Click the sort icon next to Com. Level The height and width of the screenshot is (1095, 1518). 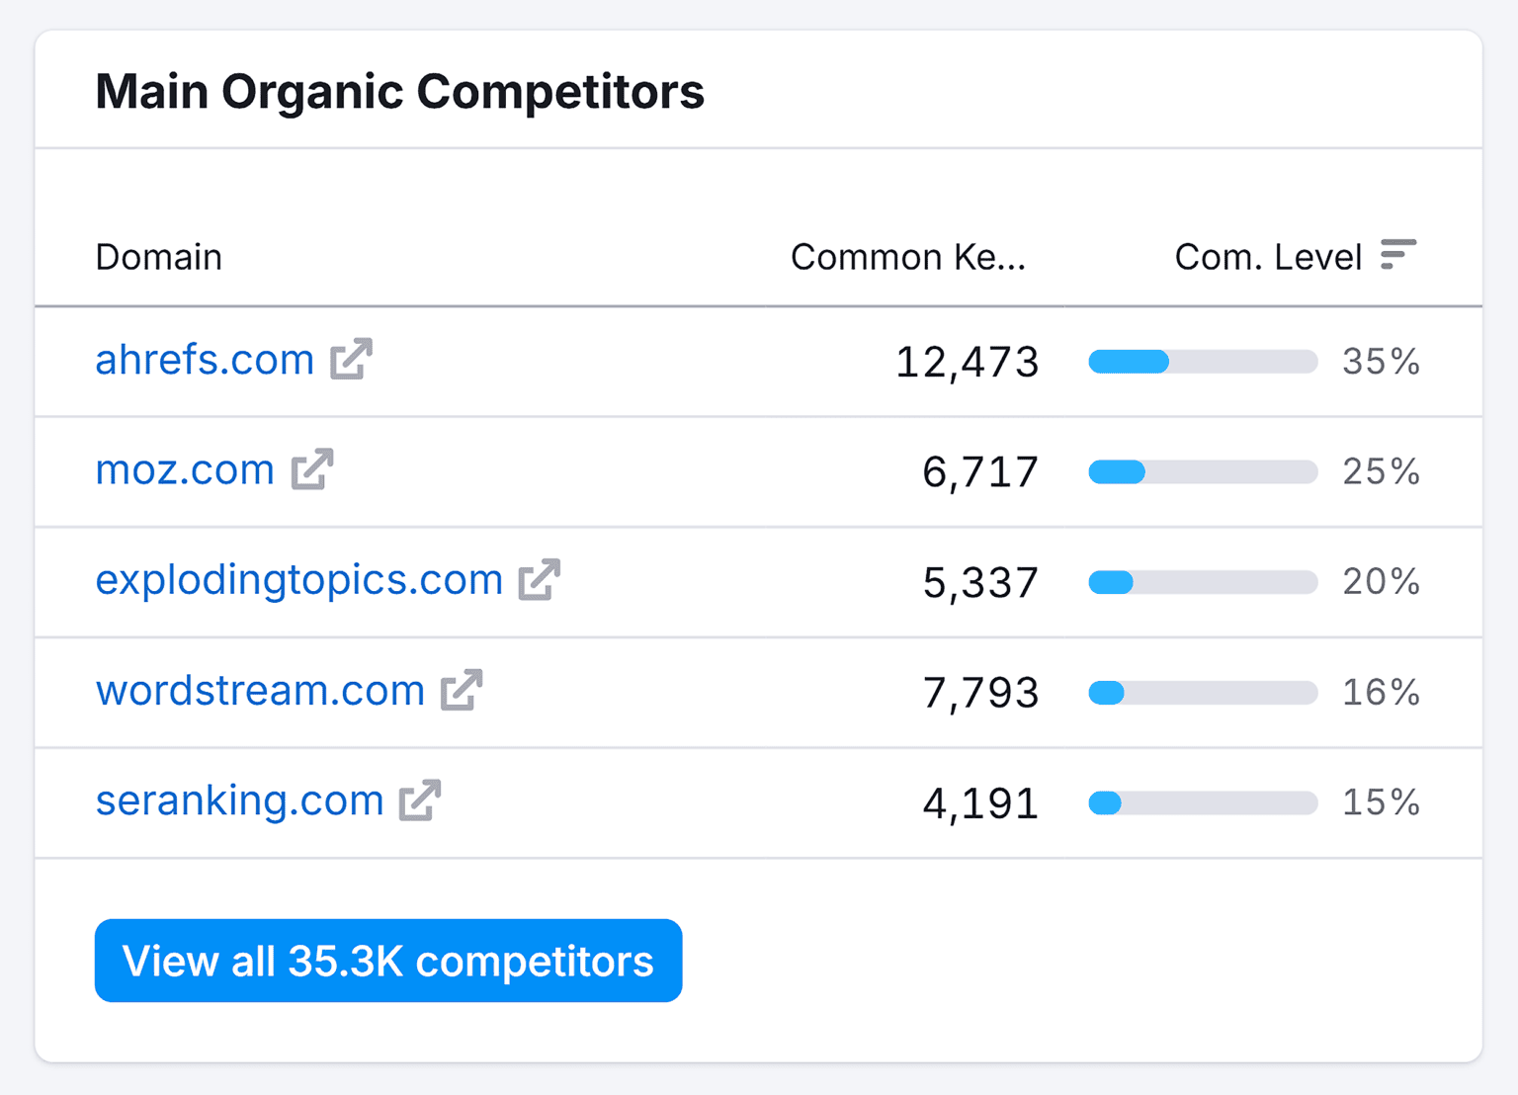coord(1399,256)
